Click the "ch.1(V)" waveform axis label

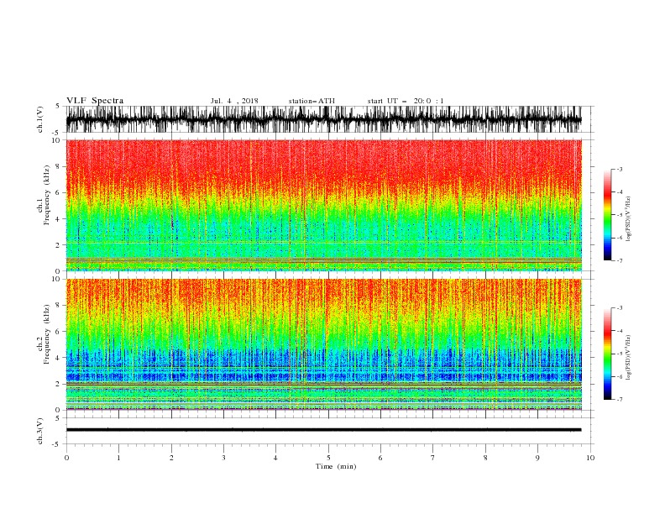[x=40, y=119]
